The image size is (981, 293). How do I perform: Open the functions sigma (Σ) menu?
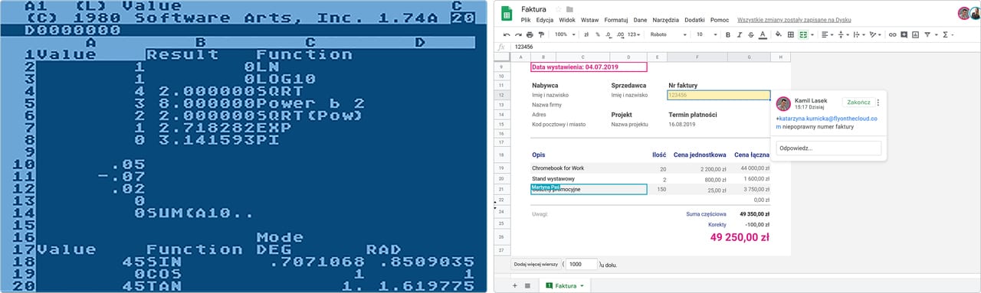[947, 34]
